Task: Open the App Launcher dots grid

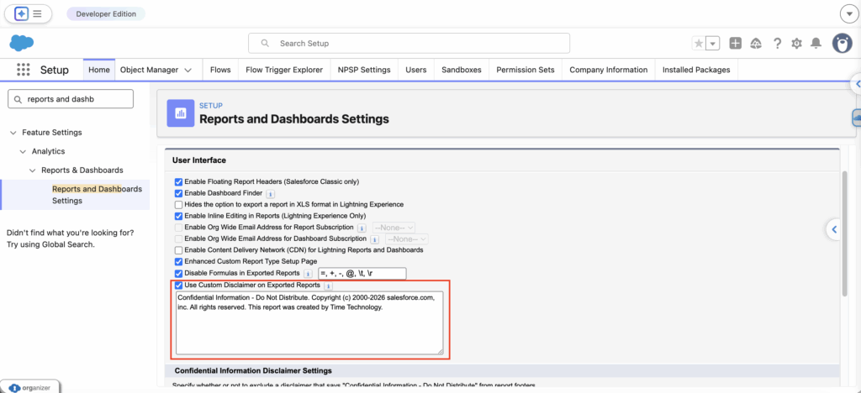Action: point(23,70)
